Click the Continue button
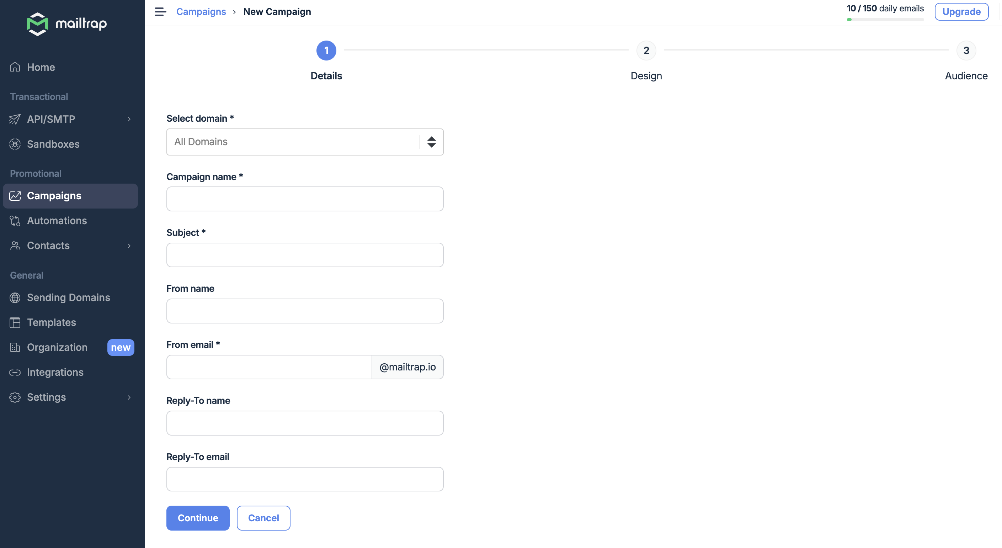The width and height of the screenshot is (1002, 548). click(198, 518)
